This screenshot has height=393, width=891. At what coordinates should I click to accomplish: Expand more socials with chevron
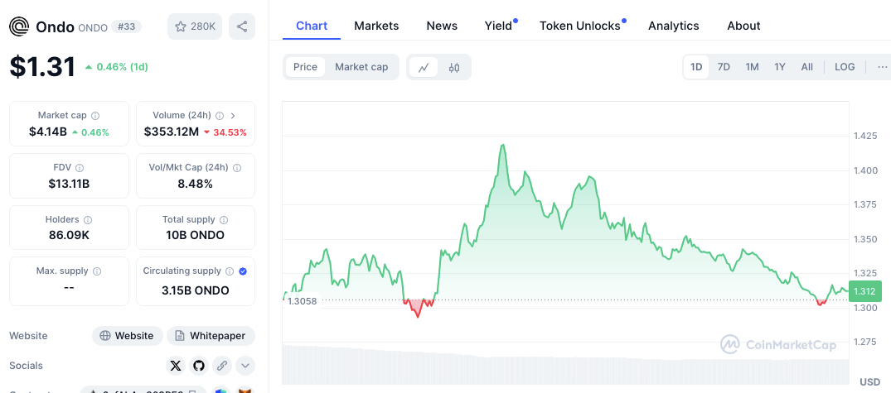point(245,366)
